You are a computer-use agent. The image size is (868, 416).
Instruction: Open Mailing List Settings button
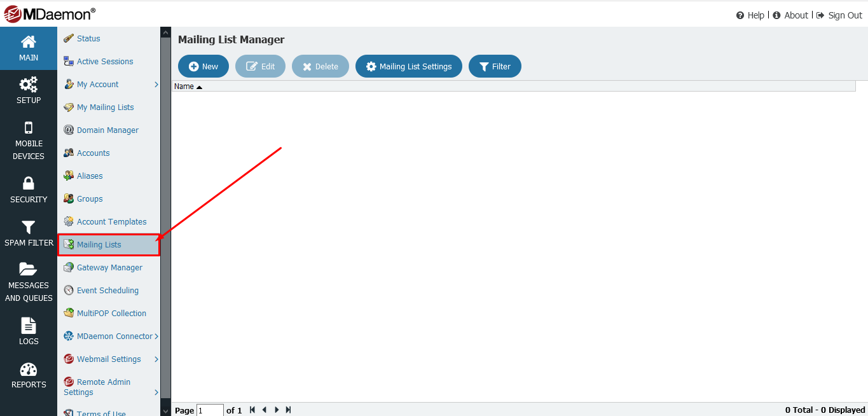pos(409,66)
